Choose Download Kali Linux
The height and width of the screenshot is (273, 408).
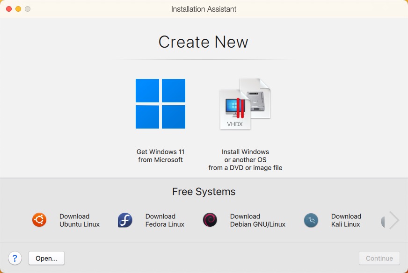click(346, 220)
